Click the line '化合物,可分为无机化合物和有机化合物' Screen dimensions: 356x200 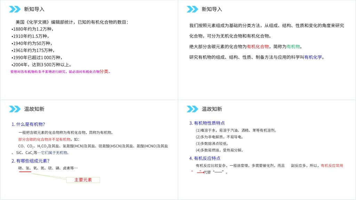point(230,36)
